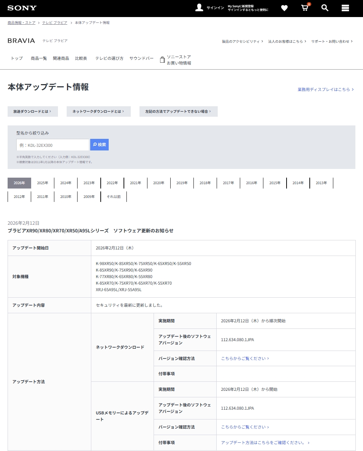The height and width of the screenshot is (451, 363).
Task: Click the search magnifier icon in header
Action: 325,8
